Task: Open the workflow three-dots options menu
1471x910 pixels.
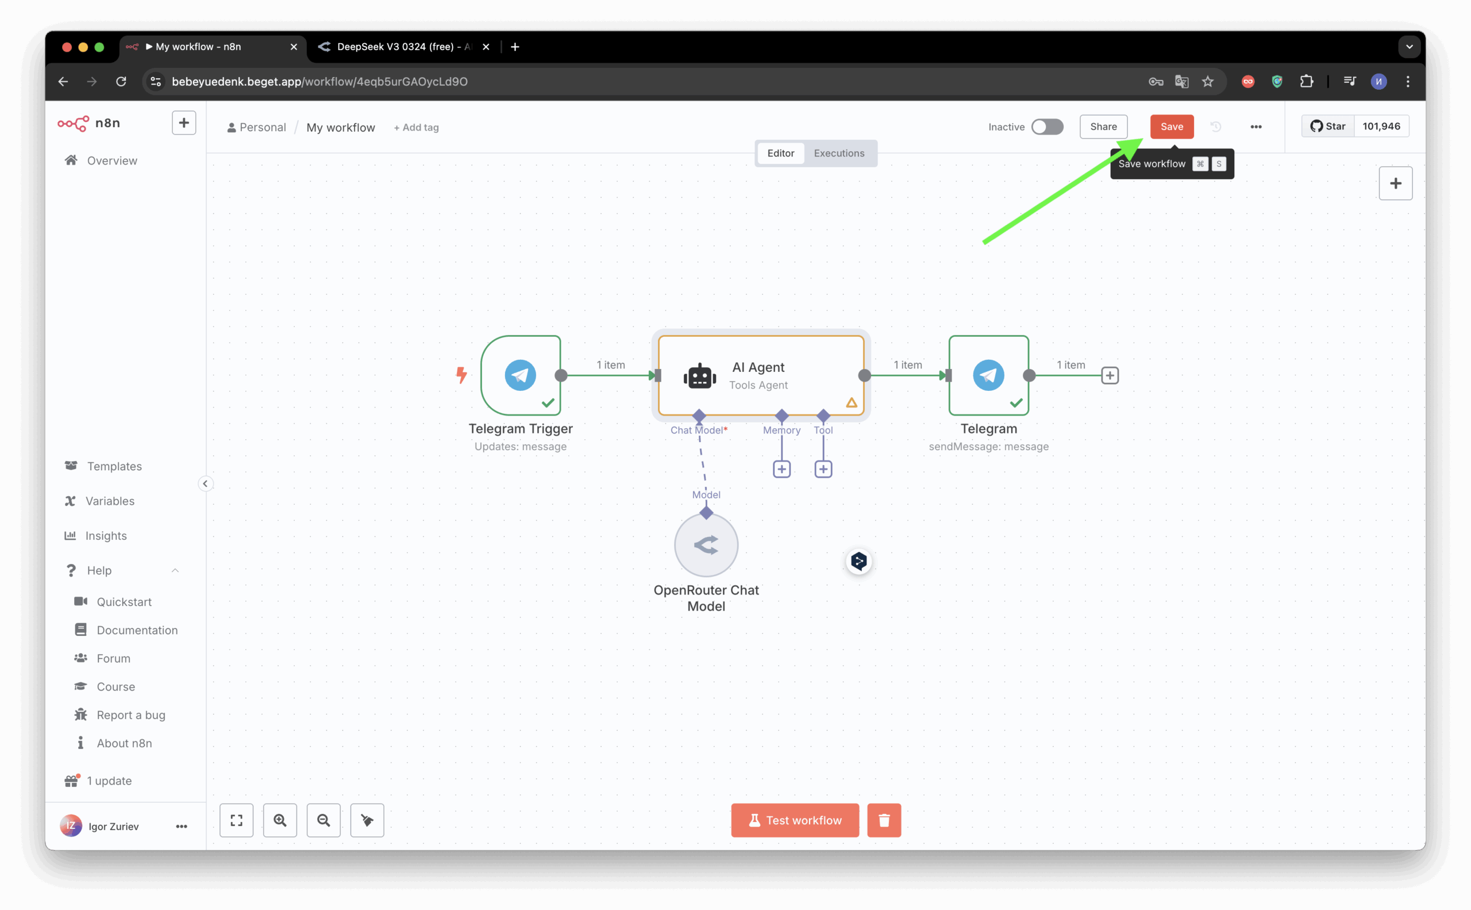Action: 1256,127
